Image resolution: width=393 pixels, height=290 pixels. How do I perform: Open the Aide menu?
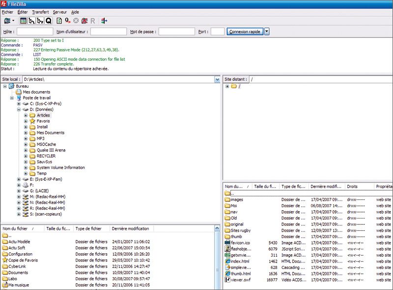click(75, 12)
